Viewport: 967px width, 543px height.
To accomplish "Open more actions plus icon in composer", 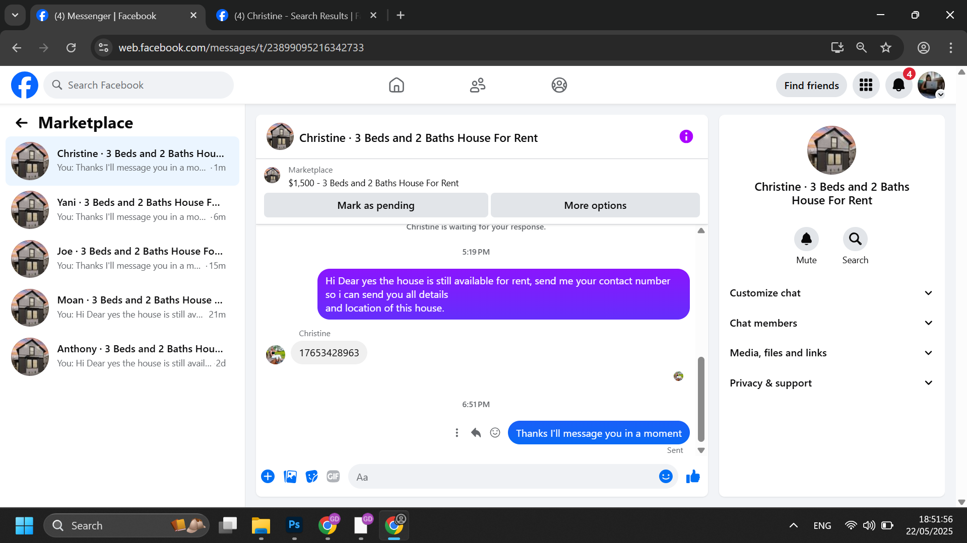I will pyautogui.click(x=268, y=476).
